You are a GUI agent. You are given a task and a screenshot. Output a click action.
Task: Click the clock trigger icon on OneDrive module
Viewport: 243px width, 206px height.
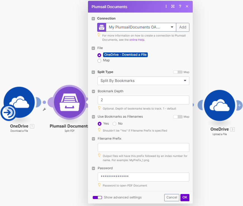(x=8, y=112)
